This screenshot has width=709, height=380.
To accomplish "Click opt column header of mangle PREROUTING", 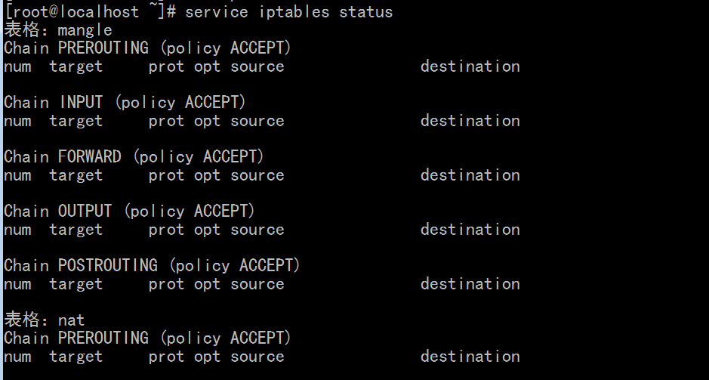I will 207,67.
